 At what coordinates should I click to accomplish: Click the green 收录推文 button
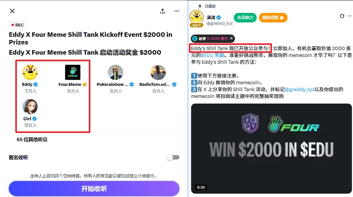pyautogui.click(x=245, y=17)
